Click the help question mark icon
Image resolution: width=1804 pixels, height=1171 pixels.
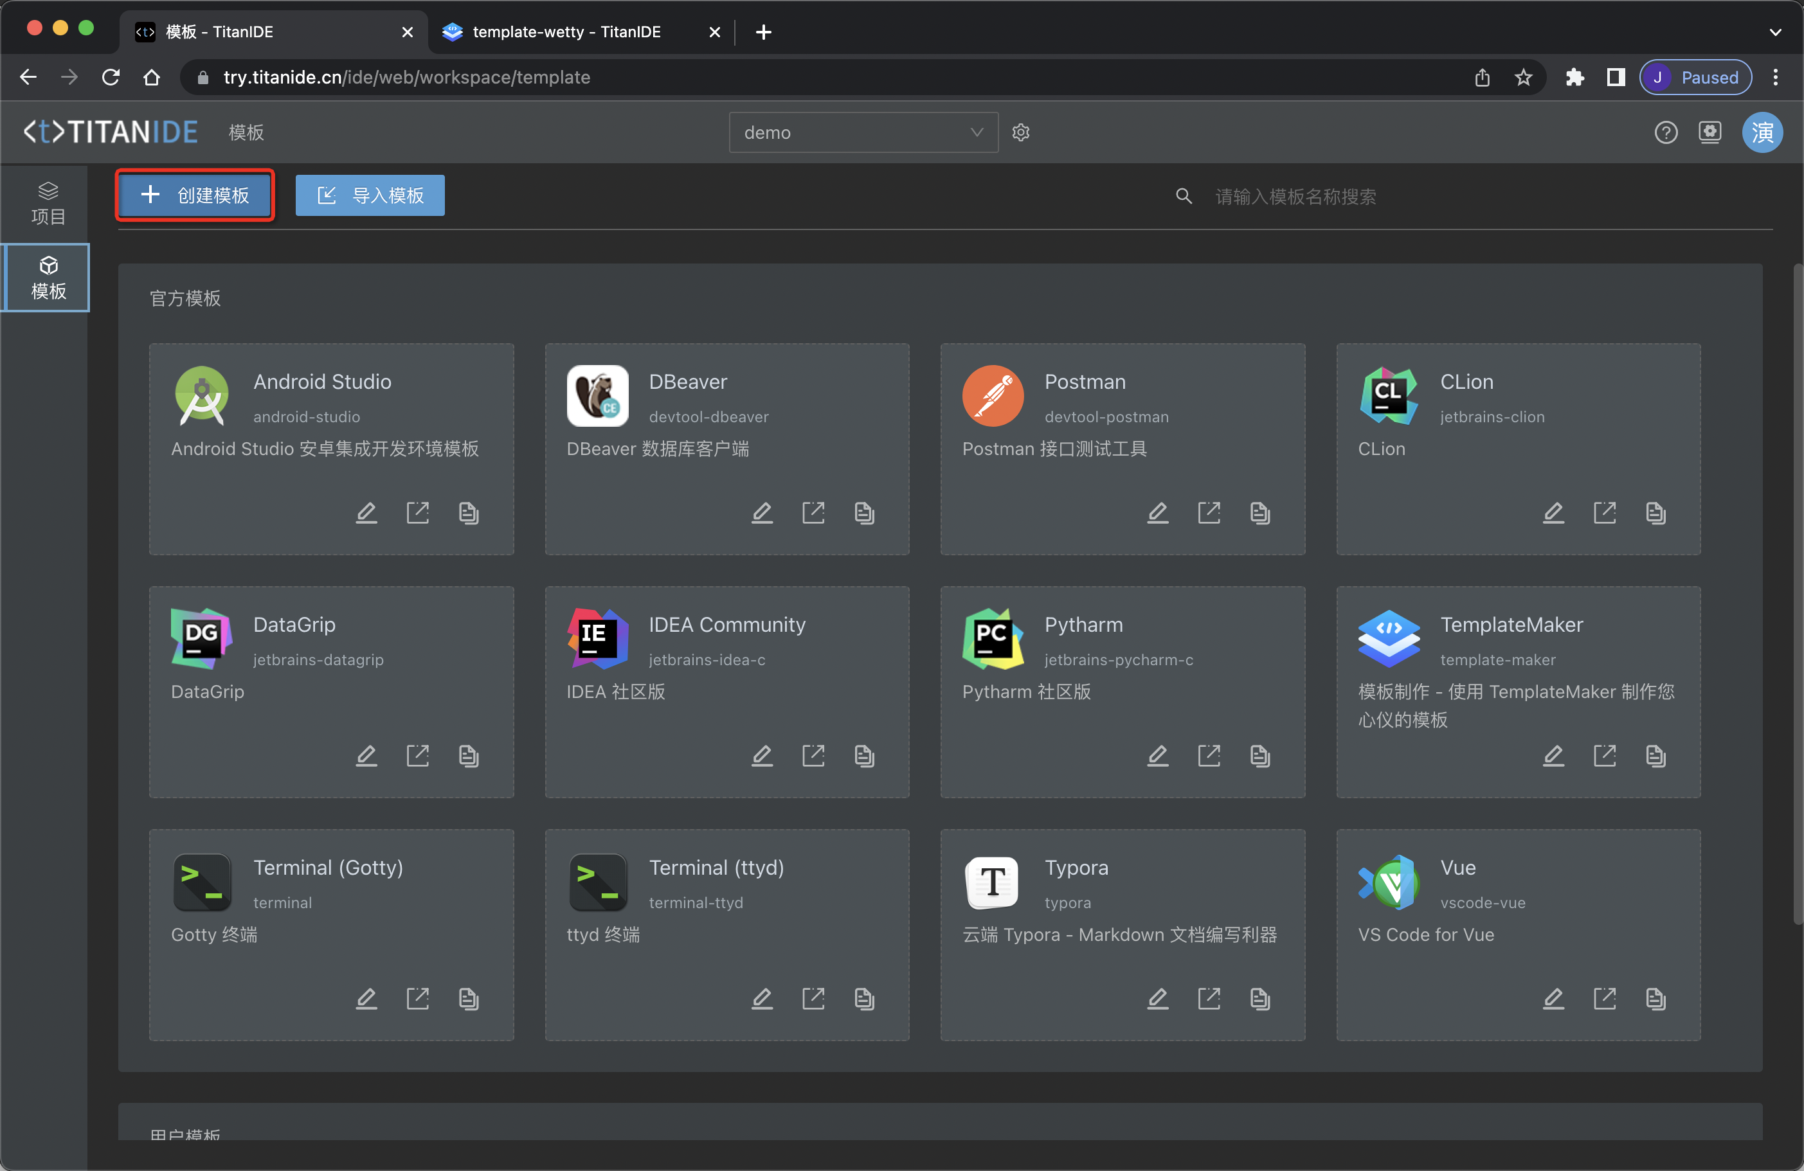1665,132
